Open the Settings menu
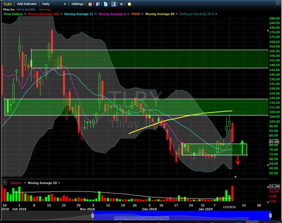The width and height of the screenshot is (282, 223). pyautogui.click(x=77, y=4)
